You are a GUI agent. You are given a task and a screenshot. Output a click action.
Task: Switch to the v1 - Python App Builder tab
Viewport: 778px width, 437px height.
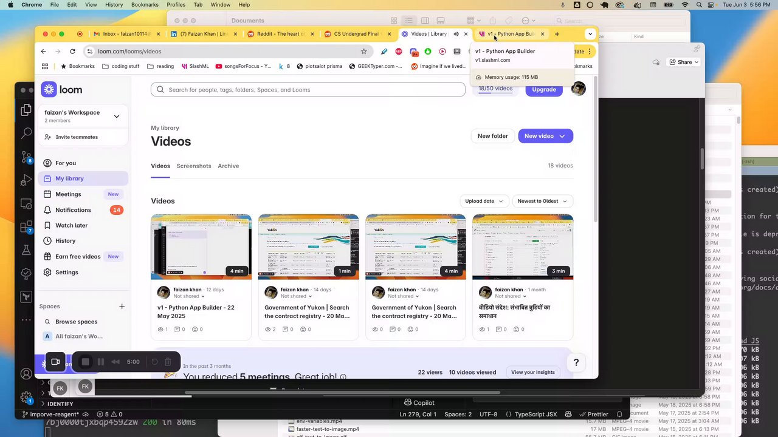(510, 34)
